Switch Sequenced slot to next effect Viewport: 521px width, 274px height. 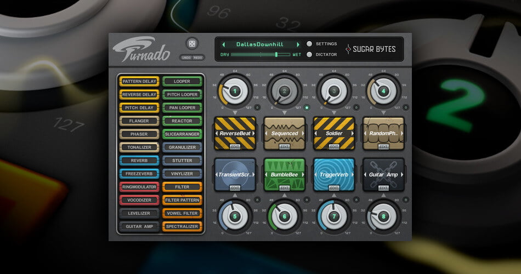click(x=303, y=133)
